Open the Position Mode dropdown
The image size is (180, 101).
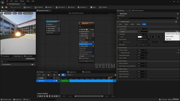click(143, 40)
